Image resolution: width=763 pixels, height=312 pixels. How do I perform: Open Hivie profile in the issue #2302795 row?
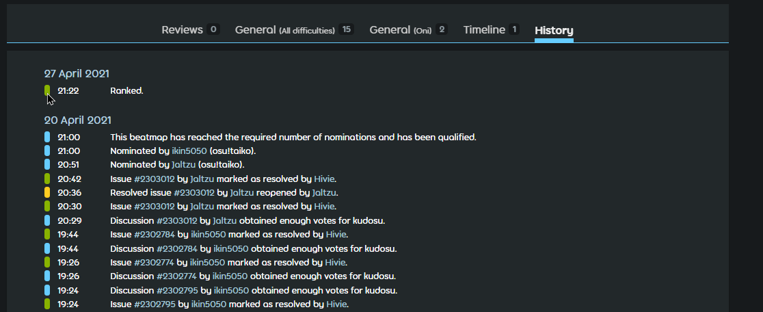(337, 304)
